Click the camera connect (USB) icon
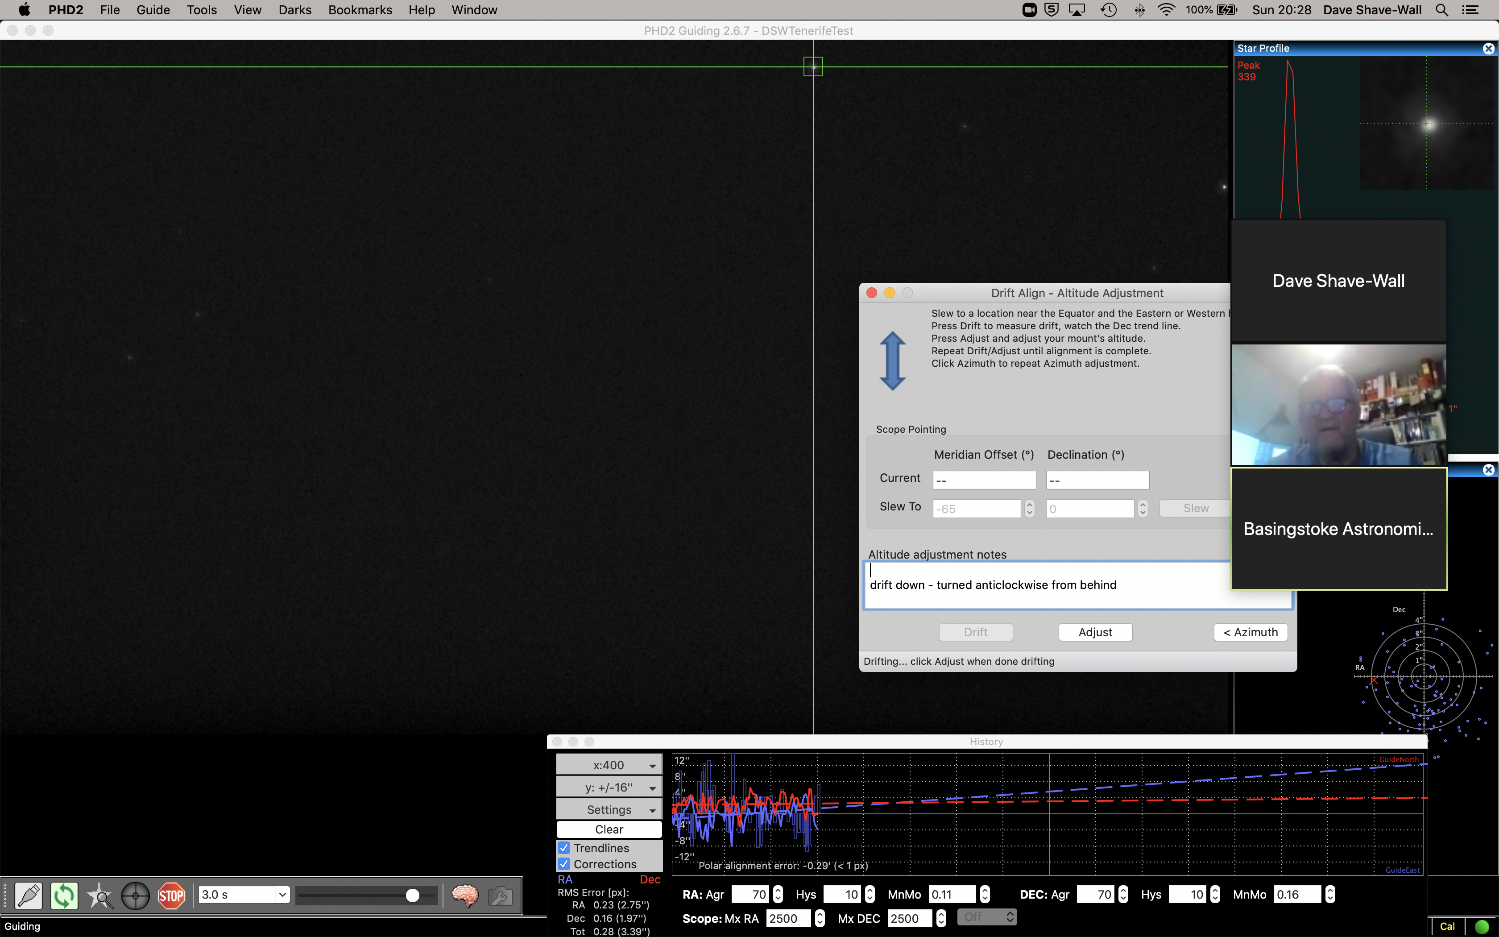This screenshot has height=937, width=1499. (29, 896)
